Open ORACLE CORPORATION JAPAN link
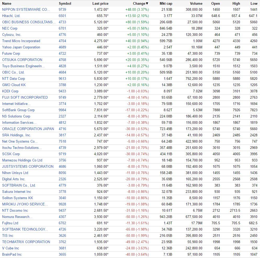Viewport: 260px width, 258px height. click(x=28, y=129)
